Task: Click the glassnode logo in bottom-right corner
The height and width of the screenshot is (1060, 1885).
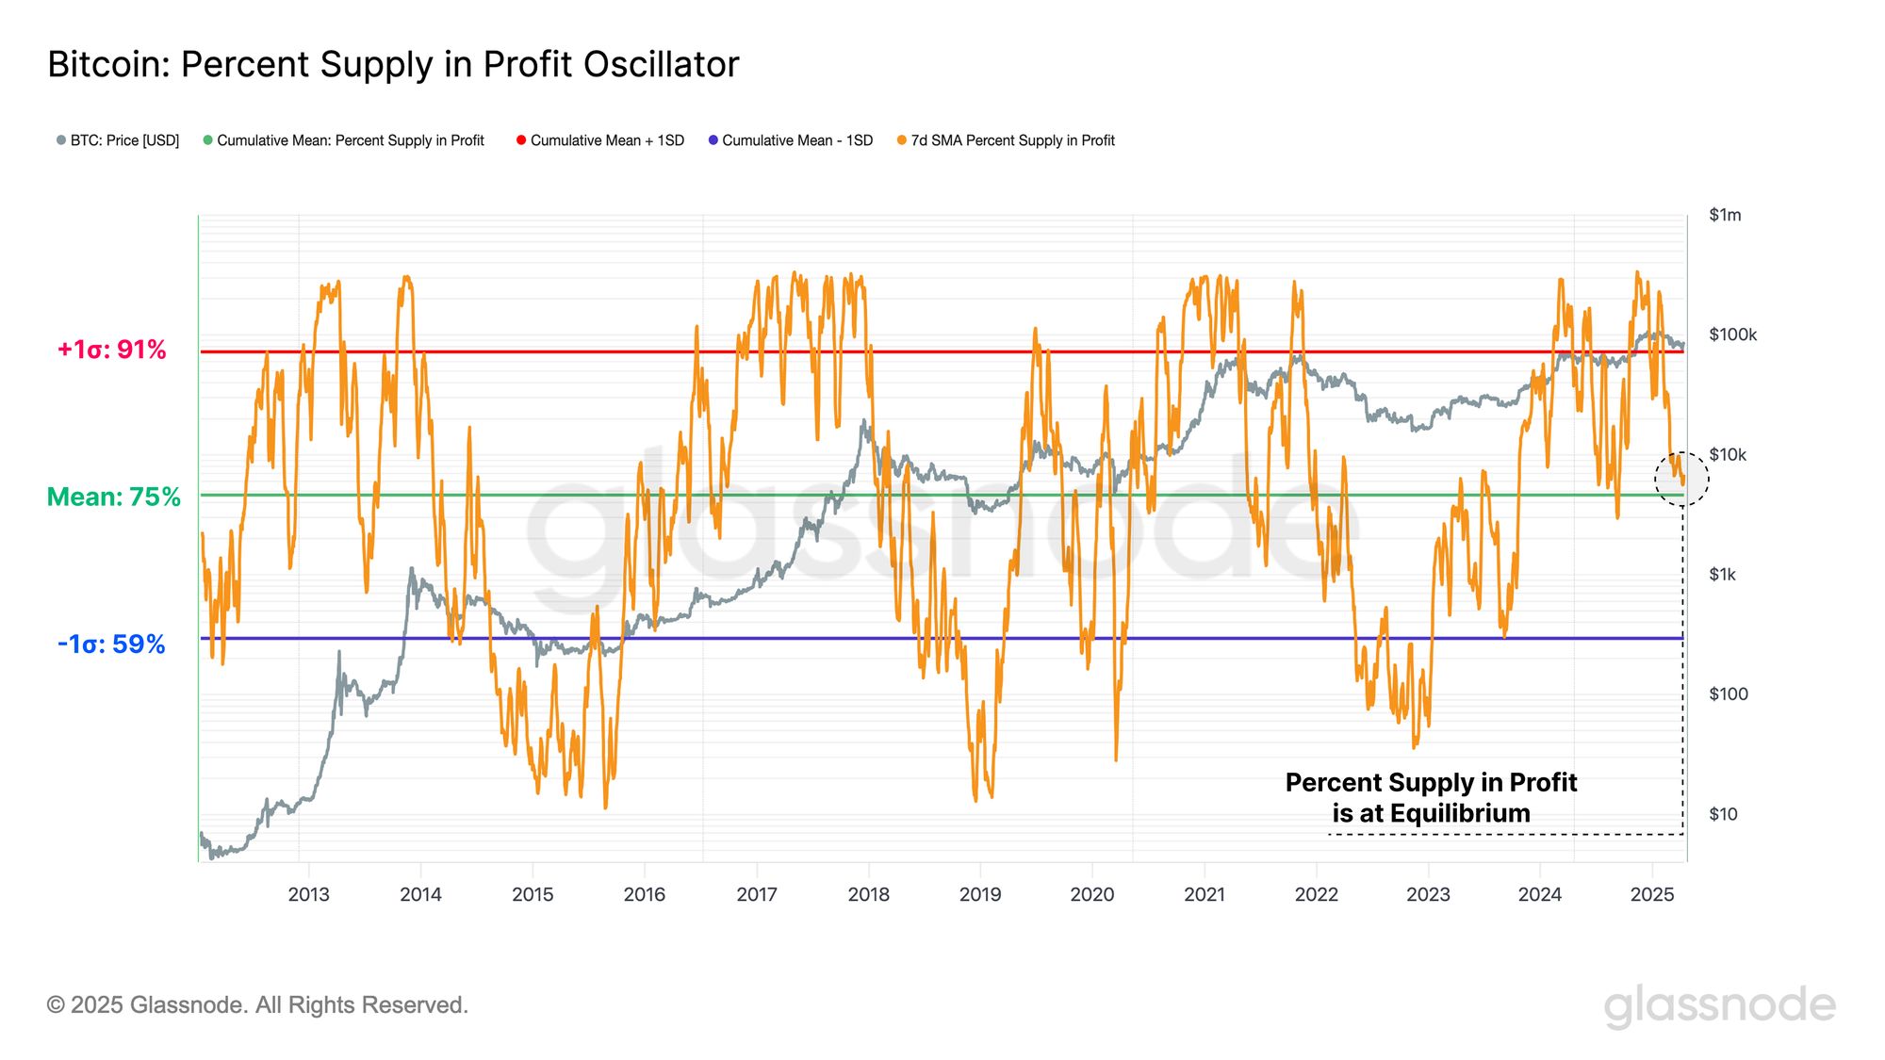Action: 1719,1005
